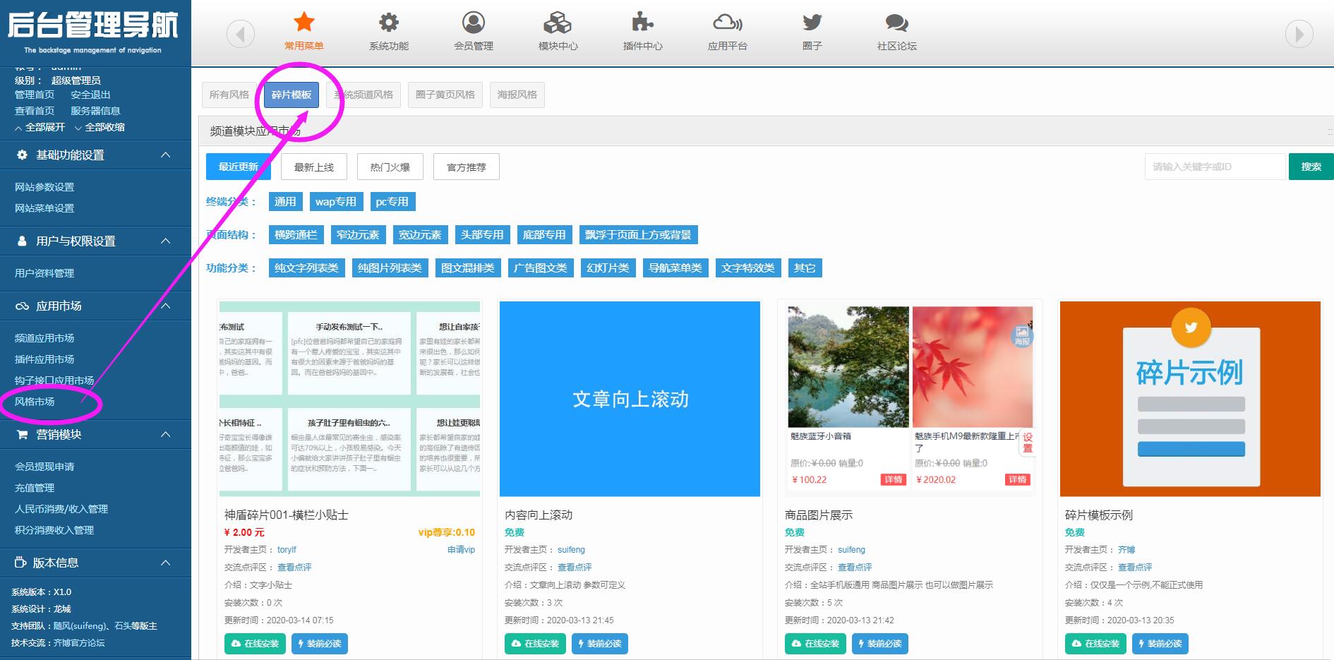1334x660 pixels.
Task: Collapse the 营销模块 sidebar section
Action: tap(165, 434)
